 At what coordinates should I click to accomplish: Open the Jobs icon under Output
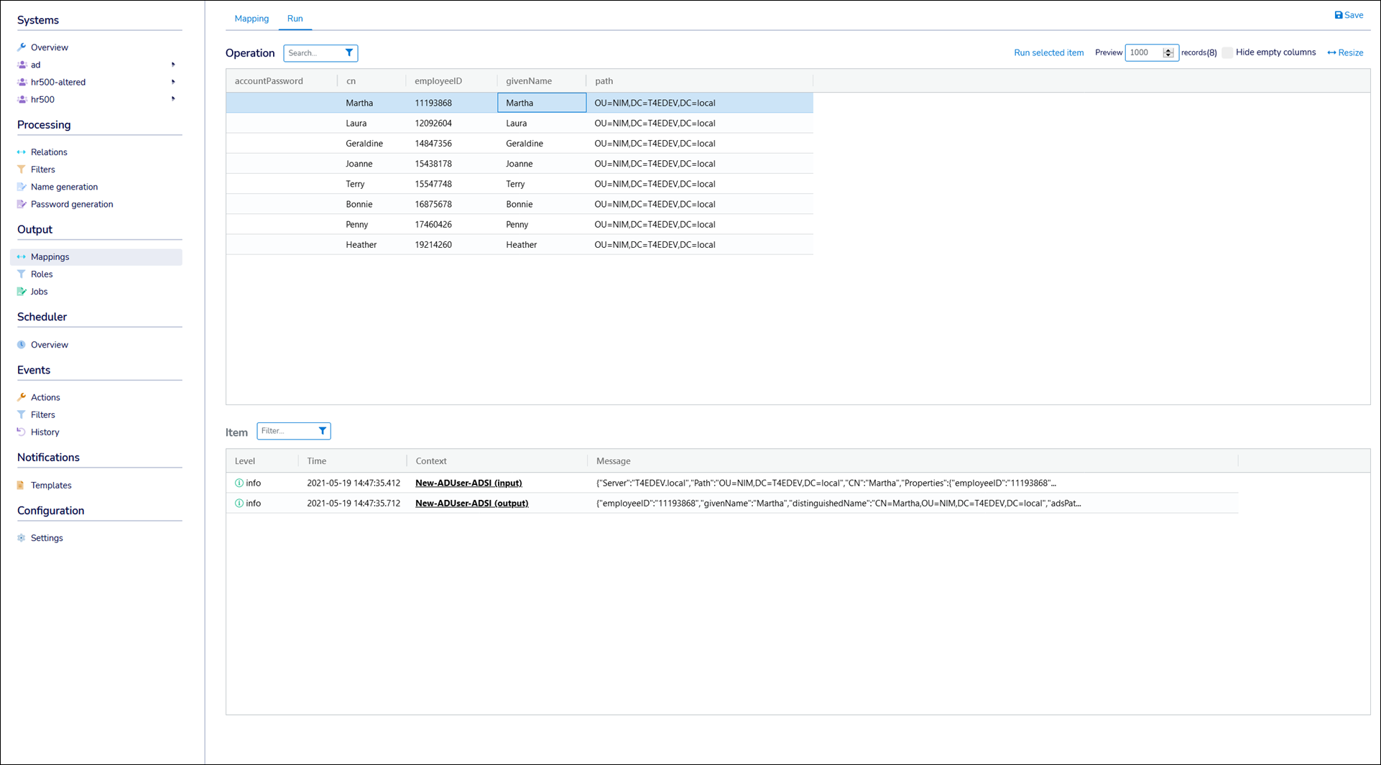22,292
